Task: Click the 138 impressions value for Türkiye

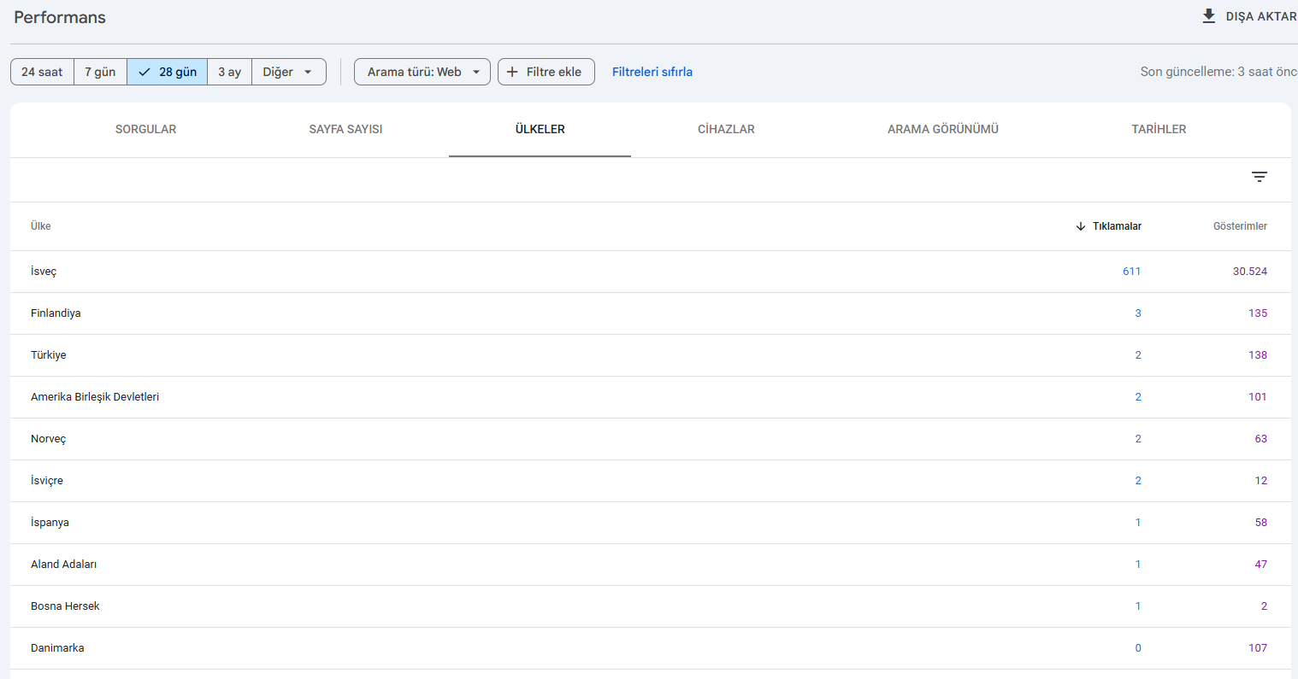Action: (1258, 355)
